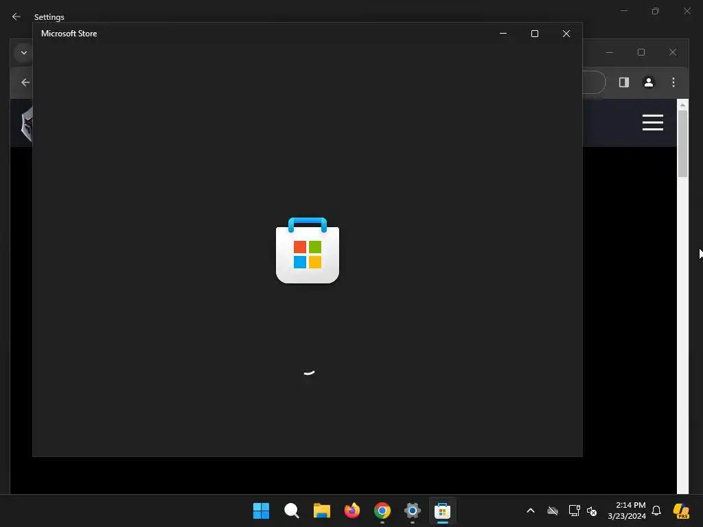Maximize the Chrome window
The height and width of the screenshot is (527, 703).
click(x=641, y=52)
